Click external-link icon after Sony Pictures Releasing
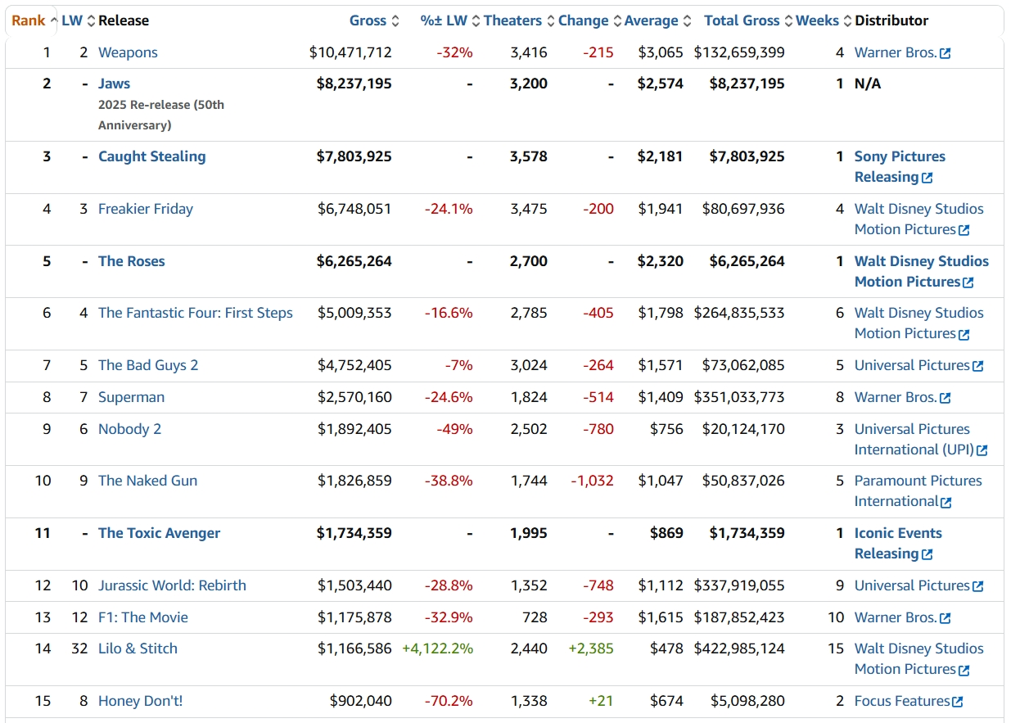The image size is (1011, 723). [x=928, y=178]
